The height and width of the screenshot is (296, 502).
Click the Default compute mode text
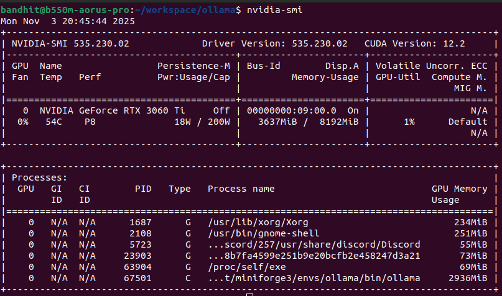click(467, 122)
